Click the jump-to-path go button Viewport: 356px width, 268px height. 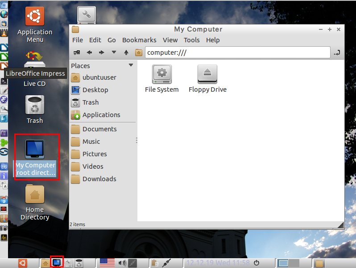(337, 53)
